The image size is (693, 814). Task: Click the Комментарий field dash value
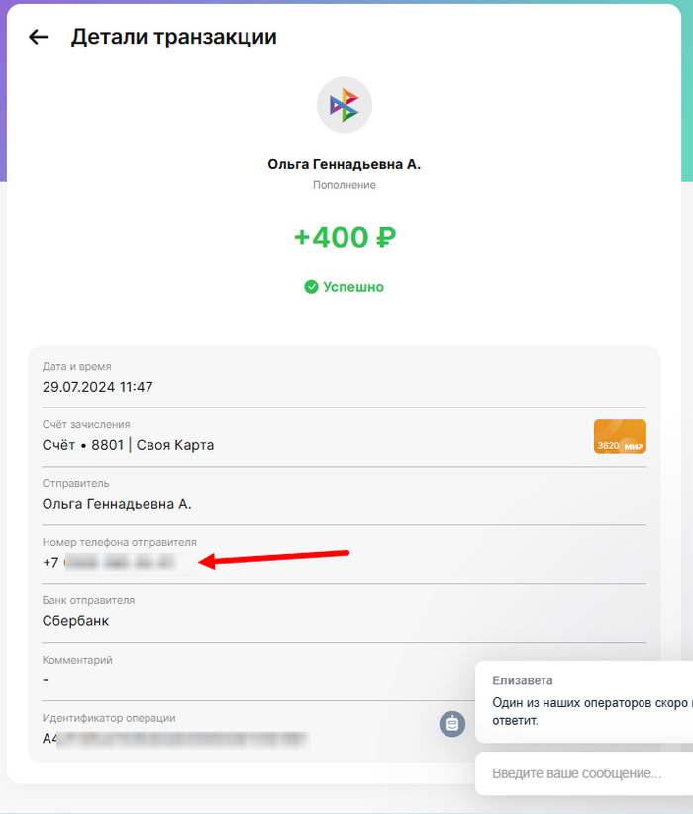coord(46,680)
